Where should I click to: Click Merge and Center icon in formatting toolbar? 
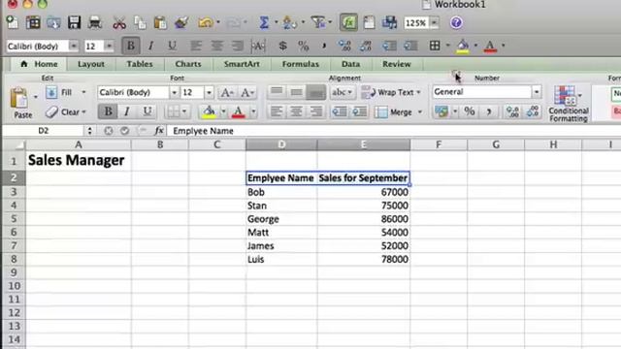click(258, 46)
